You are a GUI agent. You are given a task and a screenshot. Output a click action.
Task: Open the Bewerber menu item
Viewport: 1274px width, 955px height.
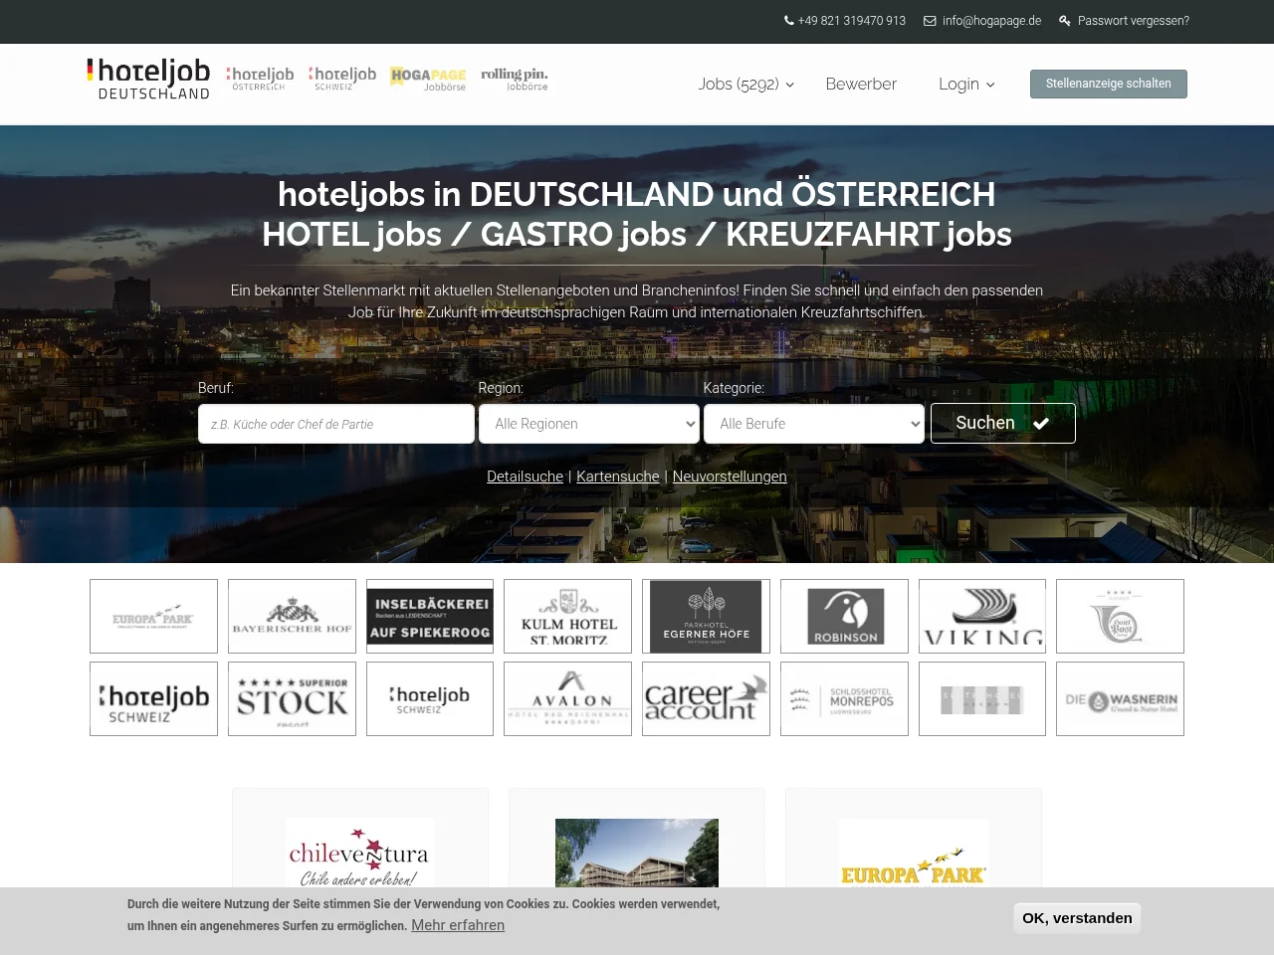pos(861,85)
